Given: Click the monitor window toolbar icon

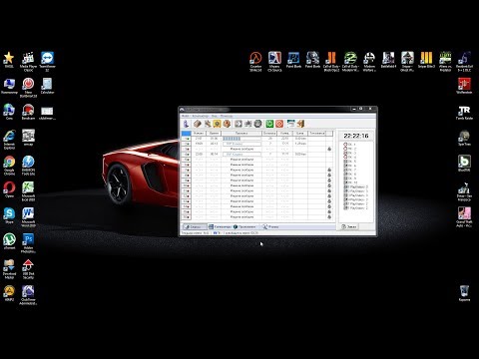Looking at the screenshot, I should (290, 124).
